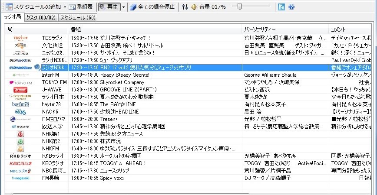Image resolution: width=377 pixels, height=195 pixels.
Task: Select the TBSラジオ station name
Action: click(53, 38)
